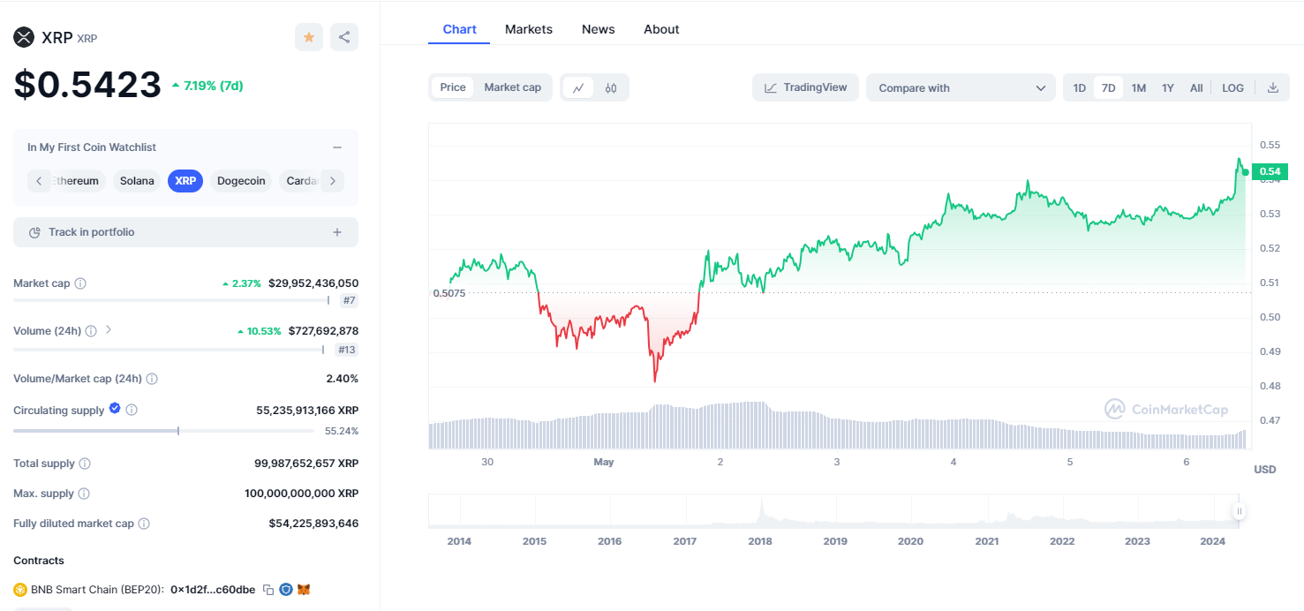Click the XRP coin logo

24,37
